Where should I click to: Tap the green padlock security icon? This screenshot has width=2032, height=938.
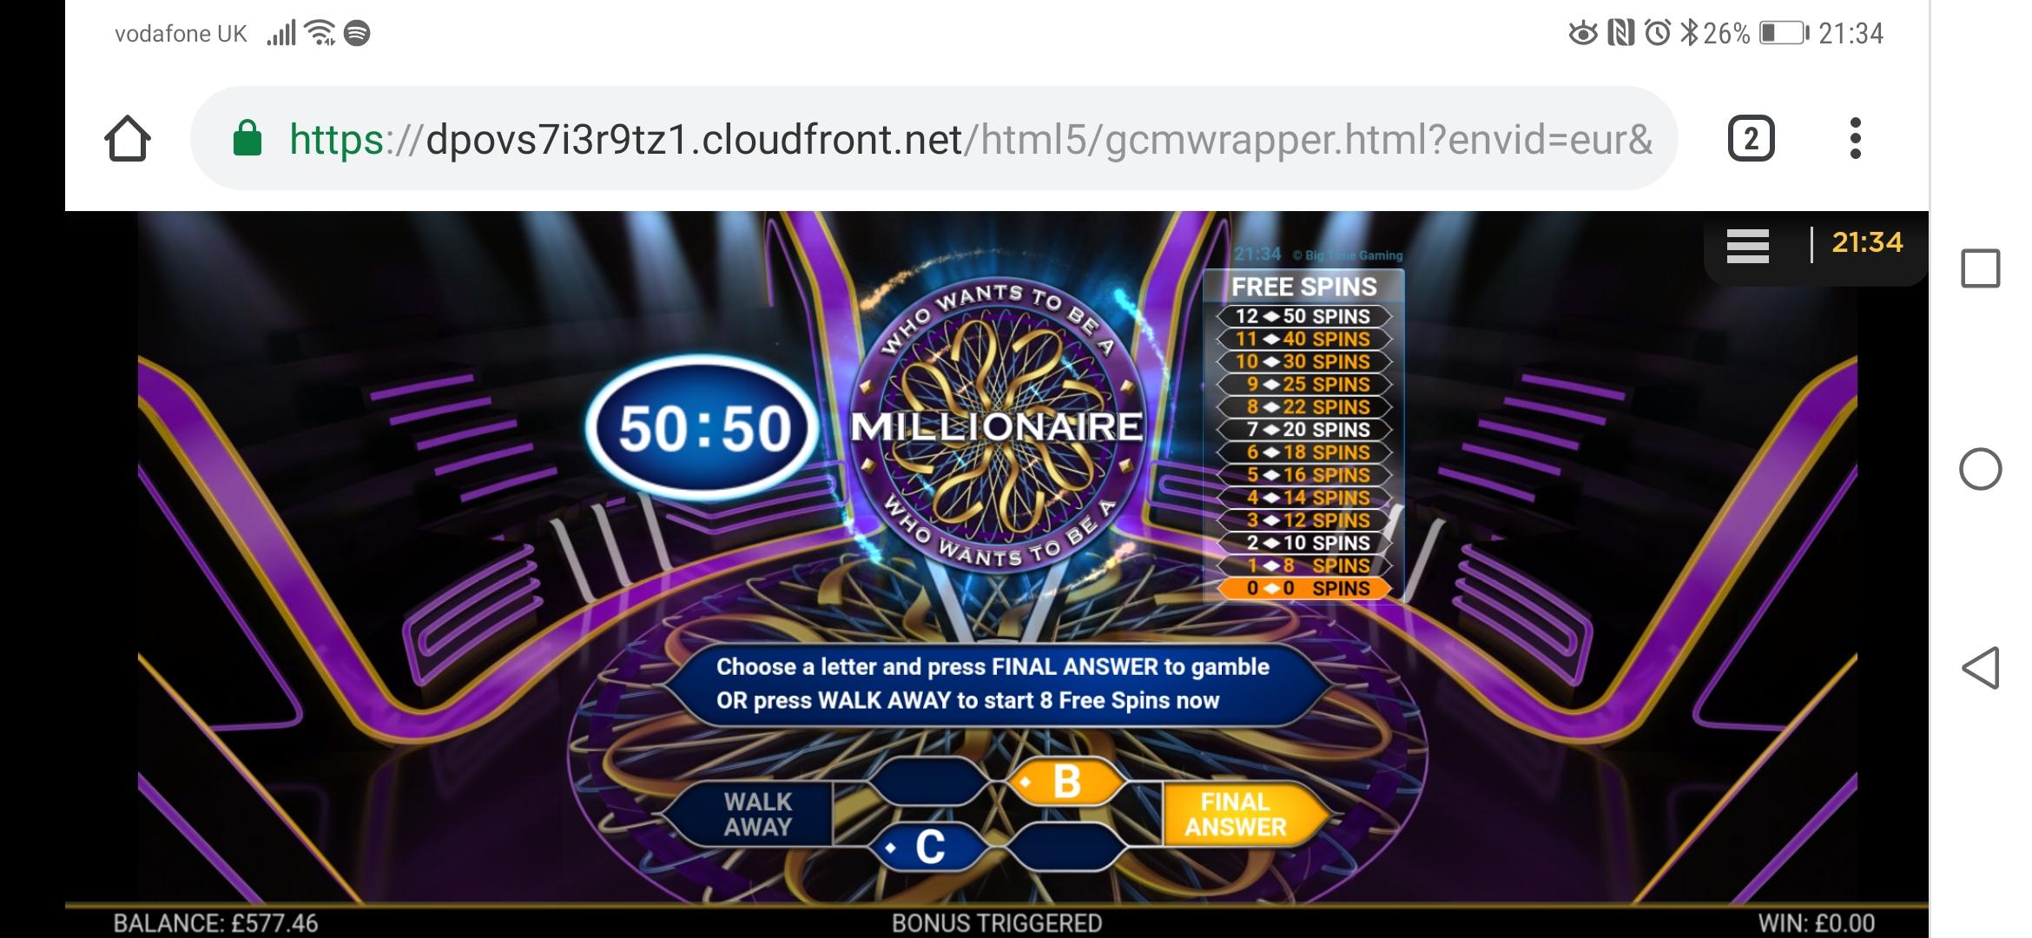(x=247, y=138)
